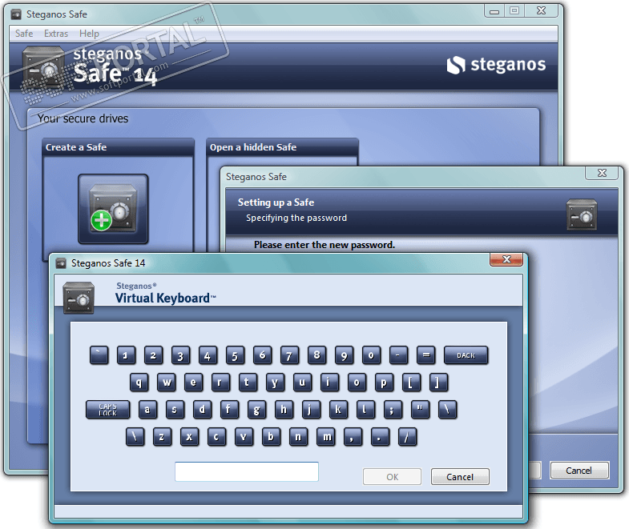This screenshot has height=529, width=629.
Task: Choose the n key
Action: click(299, 437)
